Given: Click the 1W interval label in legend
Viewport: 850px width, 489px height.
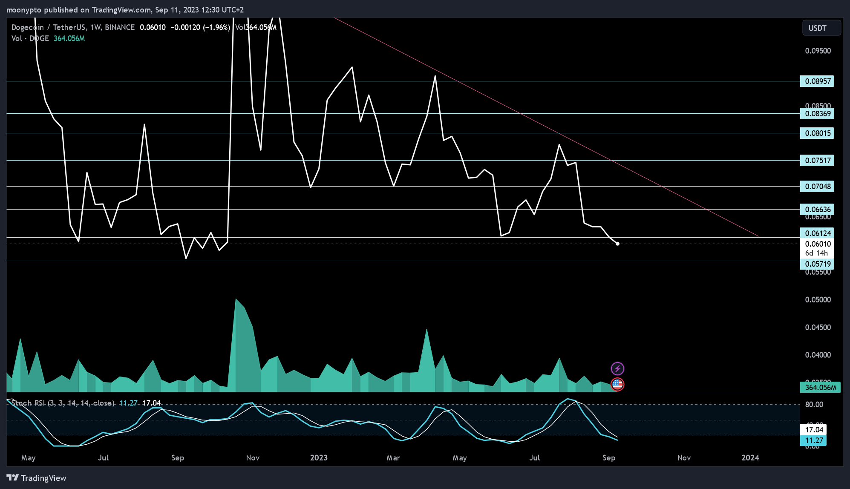Looking at the screenshot, I should point(95,27).
